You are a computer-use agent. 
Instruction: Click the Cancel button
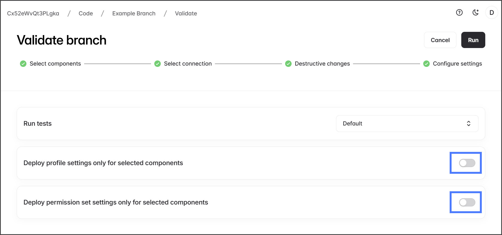(x=440, y=40)
